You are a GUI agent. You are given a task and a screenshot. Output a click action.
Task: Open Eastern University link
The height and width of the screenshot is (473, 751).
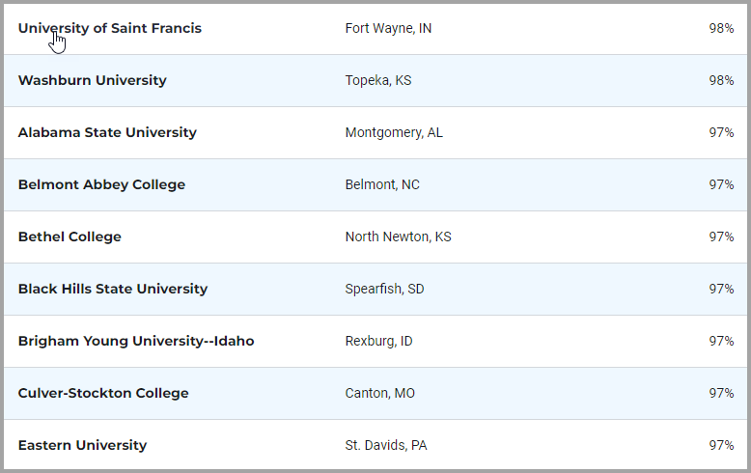[x=82, y=446]
